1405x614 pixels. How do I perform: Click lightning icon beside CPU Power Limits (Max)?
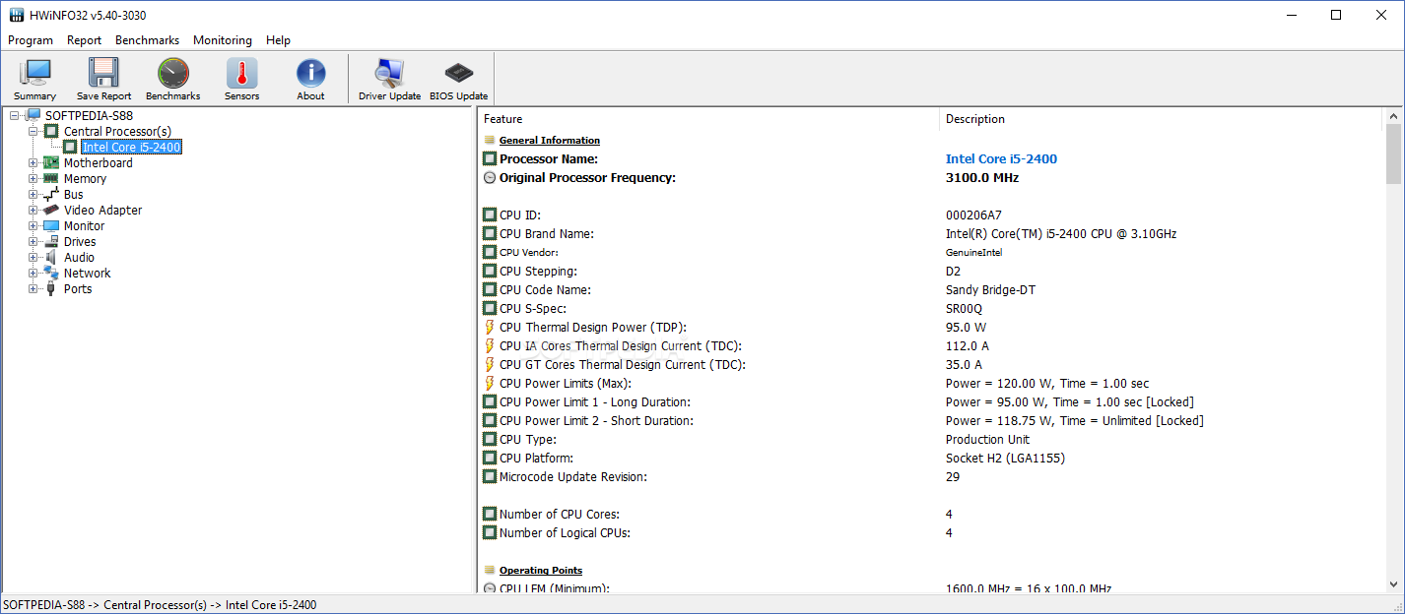coord(490,383)
